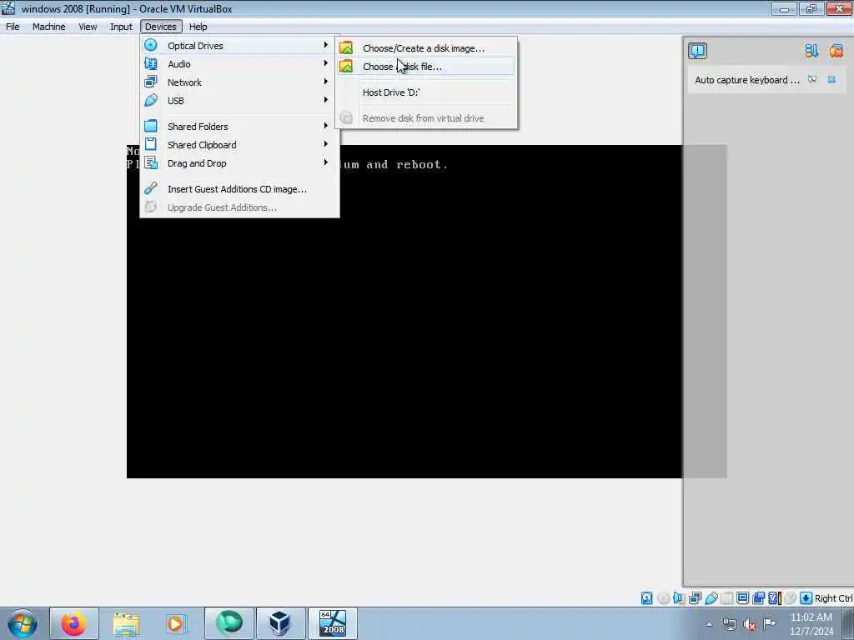Choose Insert Guest Additions CD image
This screenshot has height=640, width=854.
(239, 189)
